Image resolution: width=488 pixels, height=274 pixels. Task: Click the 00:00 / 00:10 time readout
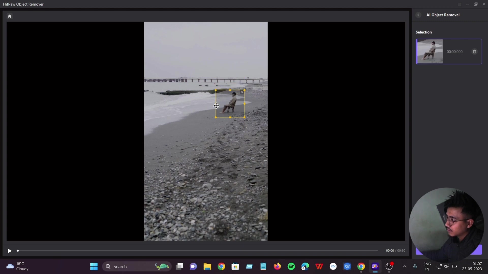click(395, 251)
